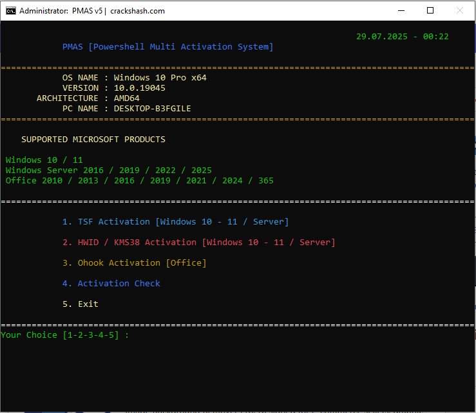Click the 'VERSION : 10.0.19045' line
This screenshot has width=476, height=413.
point(114,88)
